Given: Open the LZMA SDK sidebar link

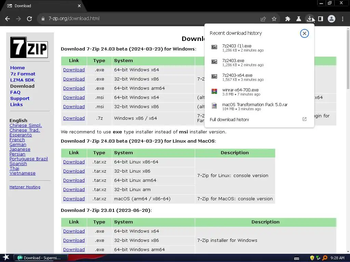Looking at the screenshot, I should click(22, 80).
